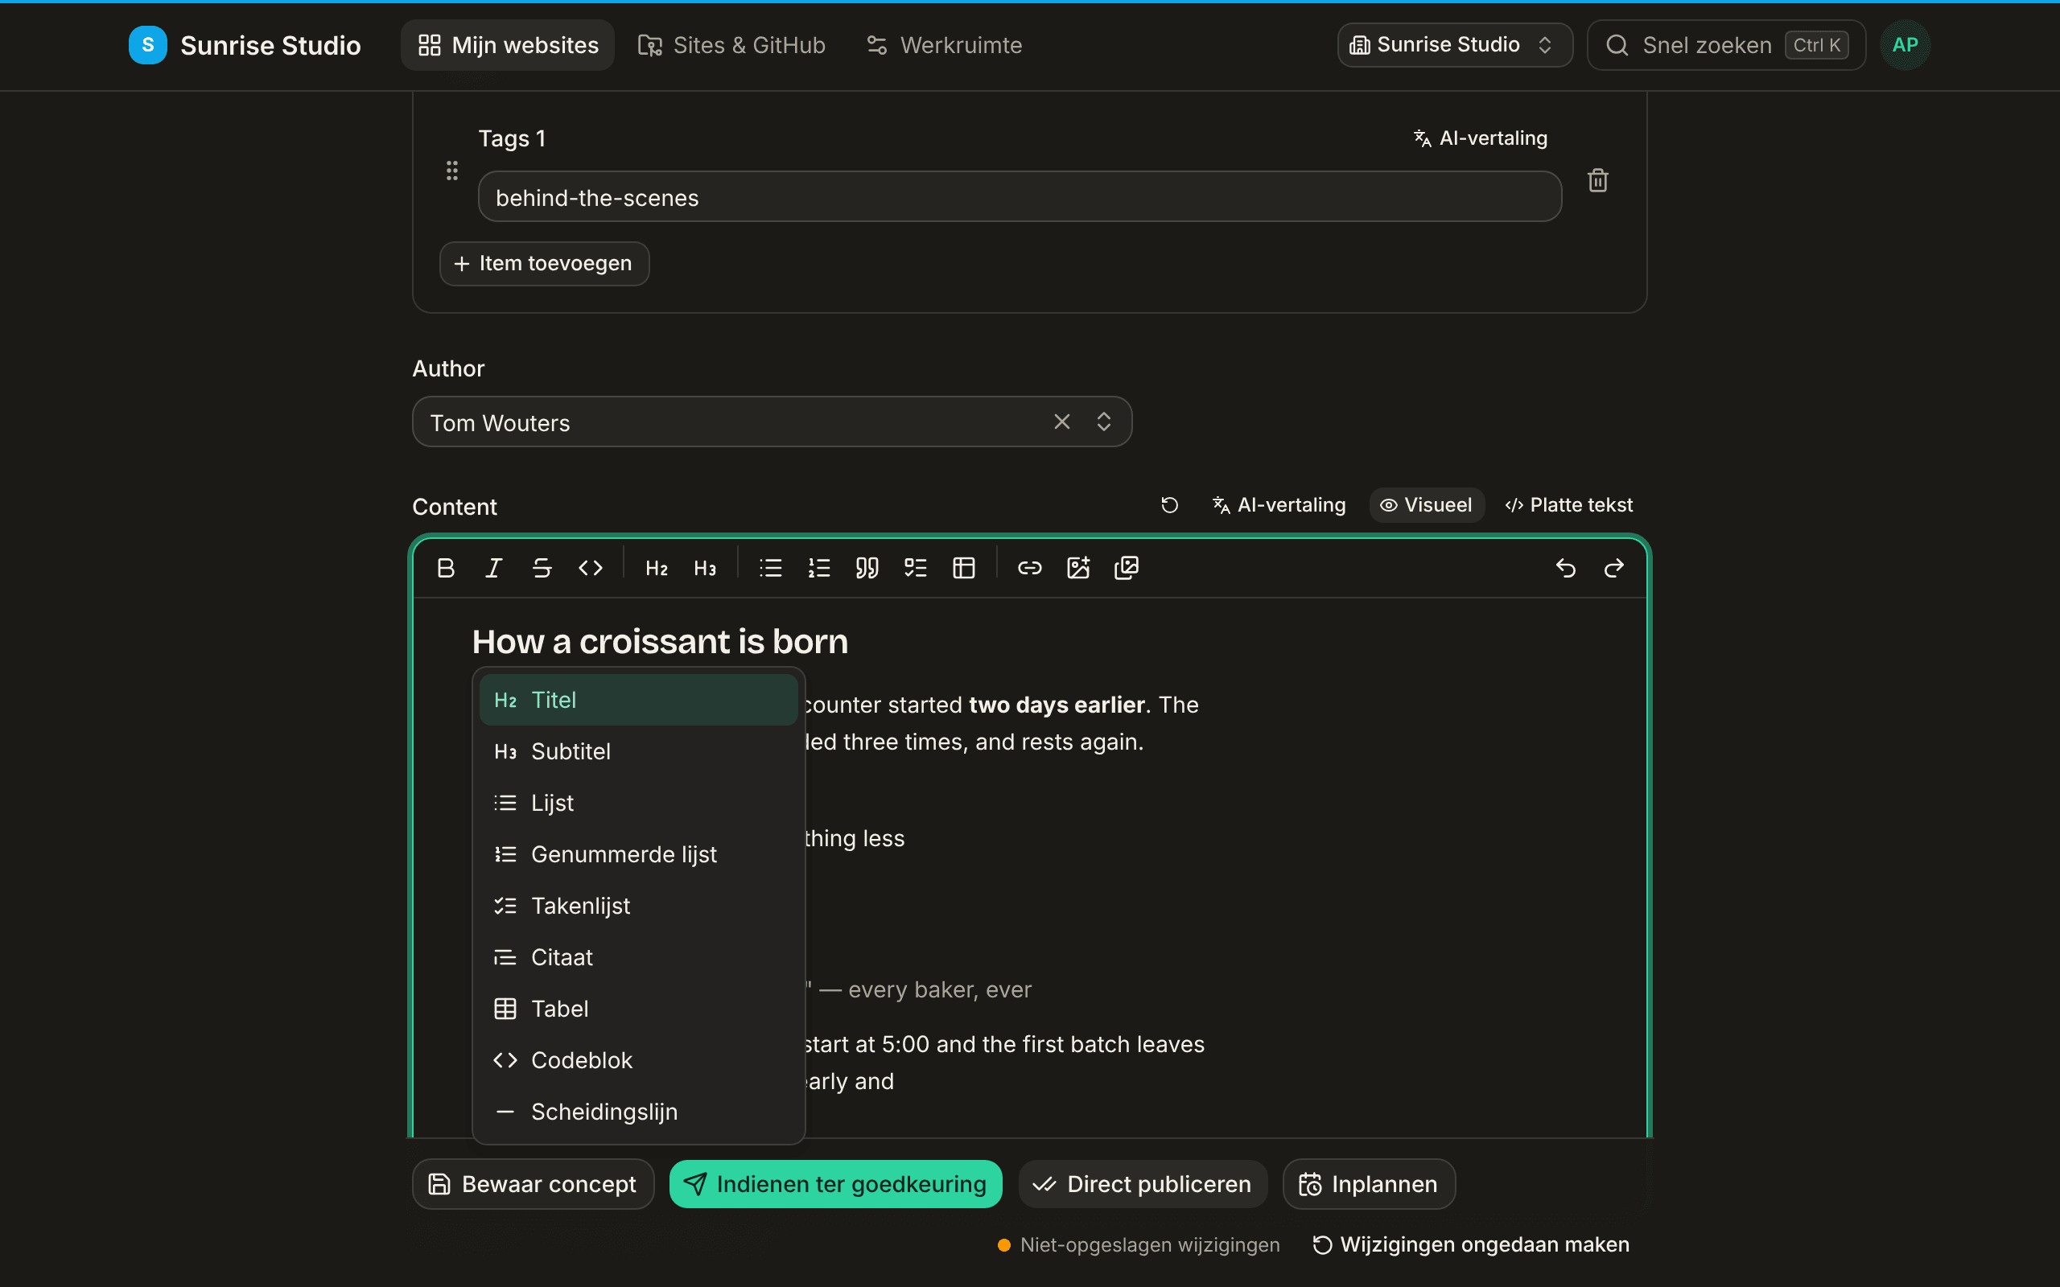Click Item toevoegen button
Viewport: 2060px width, 1287px height.
pos(544,263)
